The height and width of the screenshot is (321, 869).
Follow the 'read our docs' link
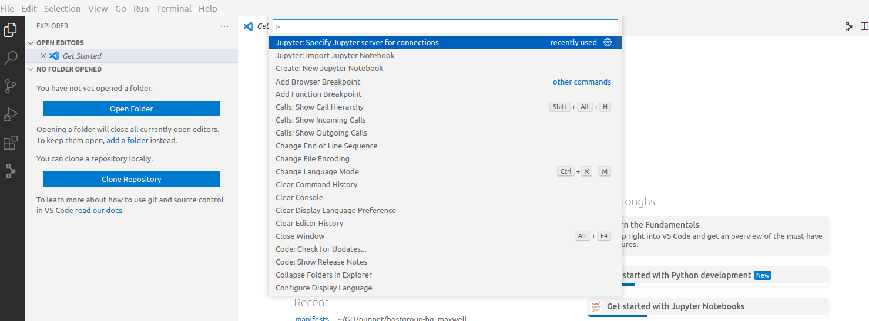[x=99, y=210]
